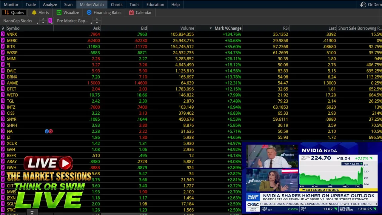Image resolution: width=382 pixels, height=215 pixels.
Task: Open the Visualize sub-tab
Action: coord(68,13)
